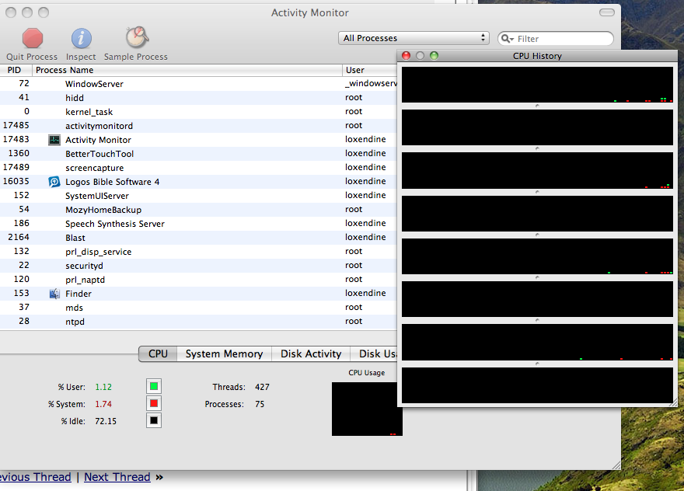684x491 pixels.
Task: Click the % Idle value 72.15
Action: coord(106,421)
